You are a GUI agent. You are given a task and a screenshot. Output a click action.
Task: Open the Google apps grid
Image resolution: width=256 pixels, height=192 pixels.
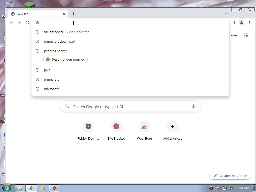click(x=246, y=35)
